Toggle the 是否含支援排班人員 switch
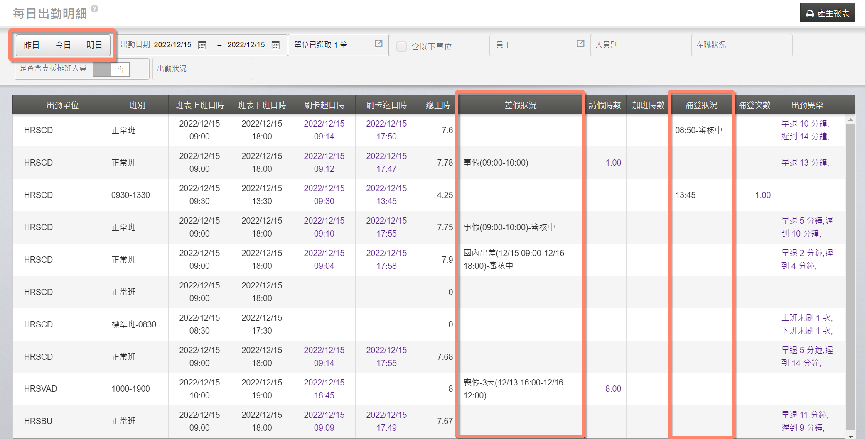This screenshot has height=439, width=865. tap(112, 69)
